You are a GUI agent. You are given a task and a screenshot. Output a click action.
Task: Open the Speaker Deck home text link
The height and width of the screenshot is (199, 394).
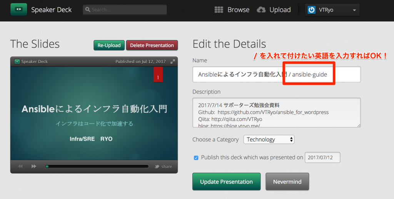tap(51, 10)
